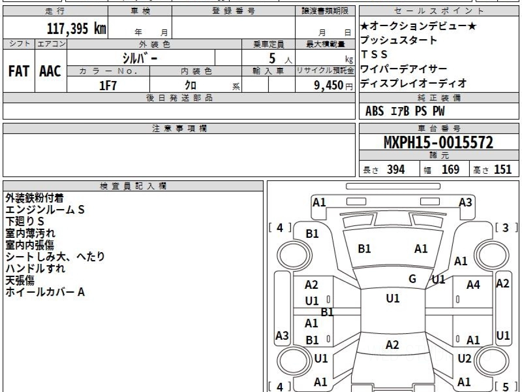Viewport: 522px width, 392px height.
Task: Click the G mark on the windshield
Action: (x=412, y=279)
